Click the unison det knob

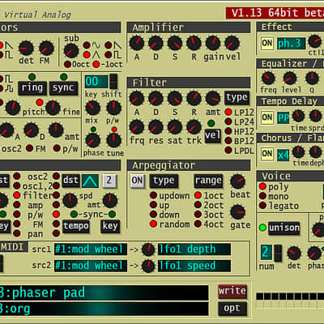tap(294, 254)
